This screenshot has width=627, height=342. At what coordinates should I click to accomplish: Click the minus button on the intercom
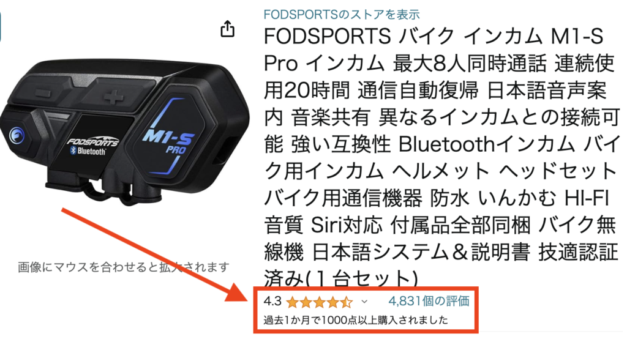[x=43, y=93]
